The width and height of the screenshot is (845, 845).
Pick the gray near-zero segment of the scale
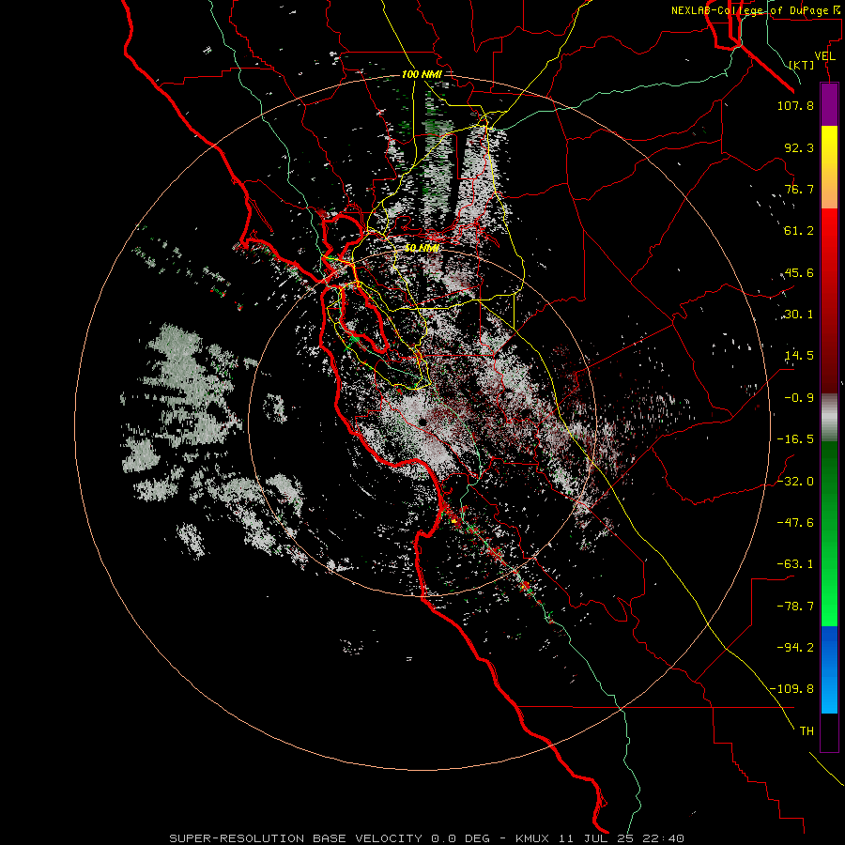click(829, 418)
